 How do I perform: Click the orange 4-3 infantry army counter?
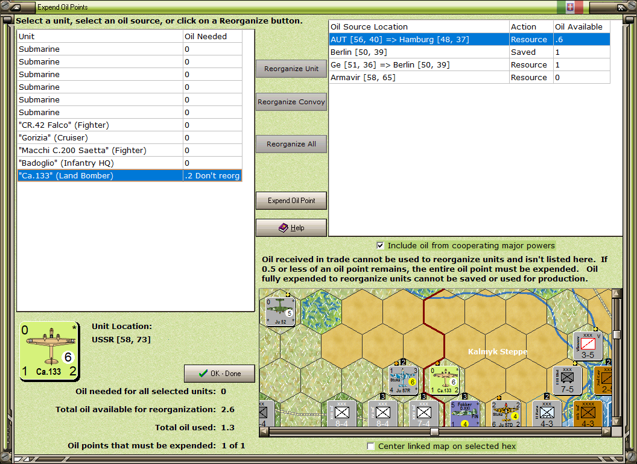point(588,413)
